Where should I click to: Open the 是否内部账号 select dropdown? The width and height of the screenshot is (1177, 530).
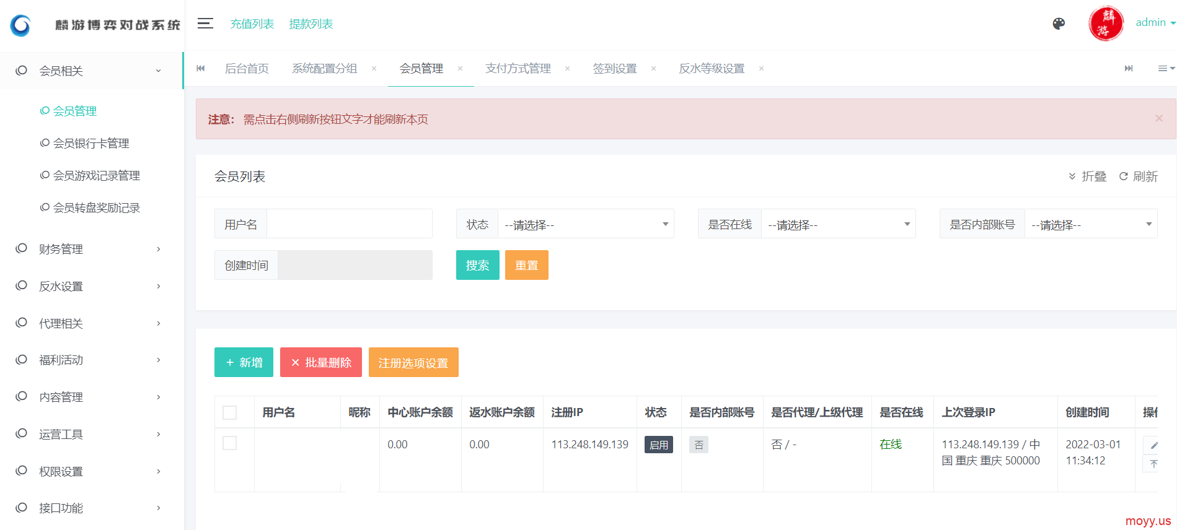(1091, 224)
